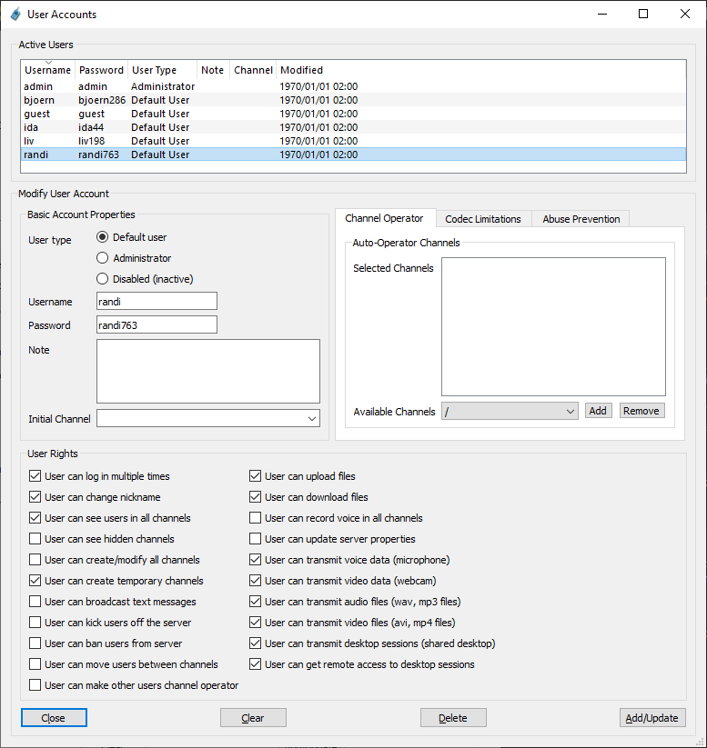Click the TeamTalk app icon in title bar
707x748 pixels.
(15, 14)
